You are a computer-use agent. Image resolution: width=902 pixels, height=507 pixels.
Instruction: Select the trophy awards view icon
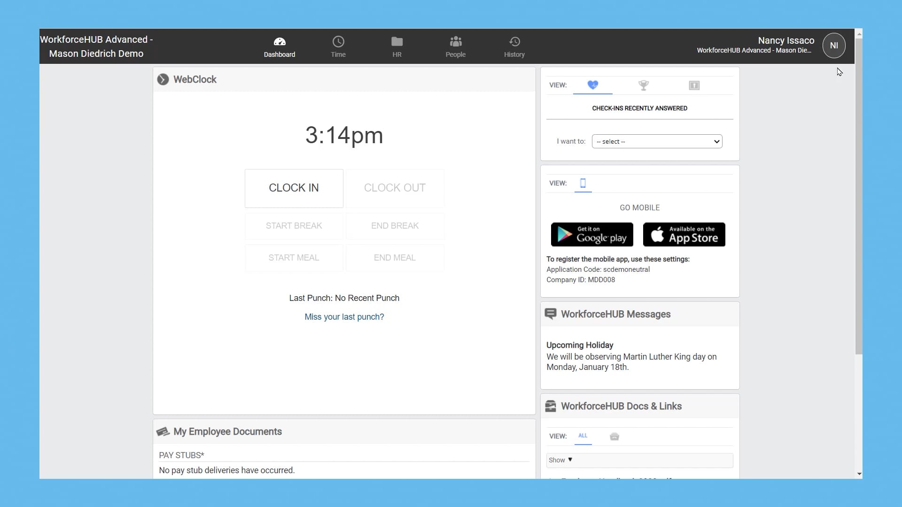pos(643,85)
